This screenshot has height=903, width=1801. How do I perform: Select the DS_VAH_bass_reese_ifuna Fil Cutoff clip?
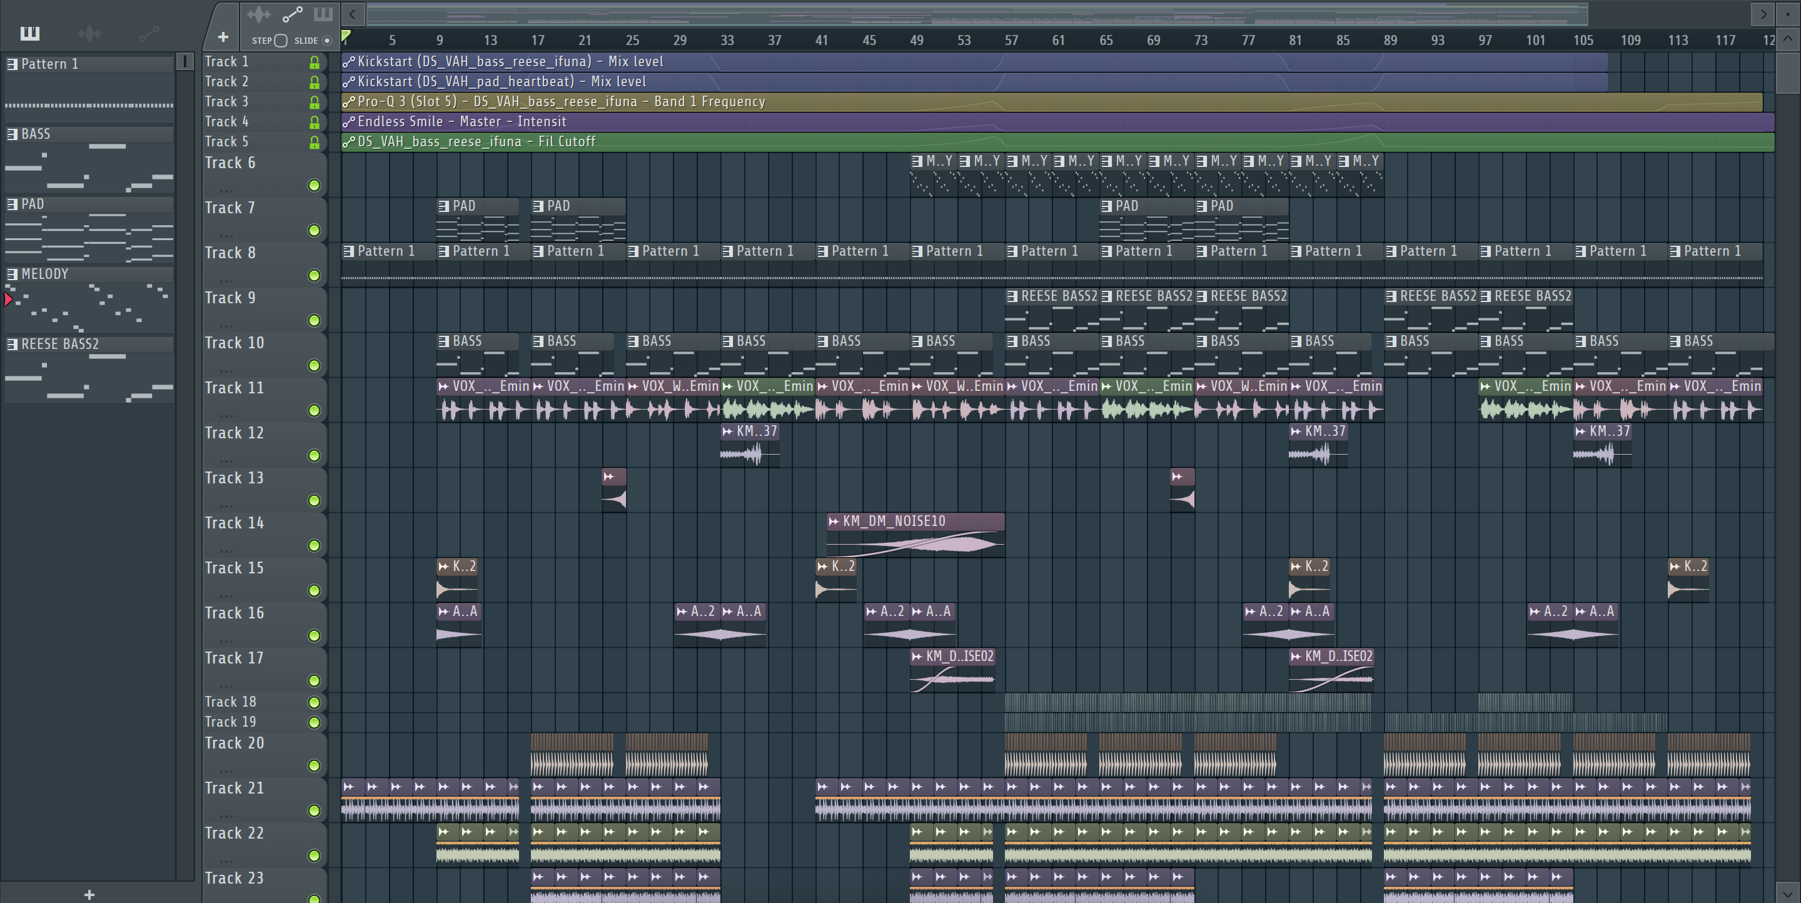[1058, 142]
